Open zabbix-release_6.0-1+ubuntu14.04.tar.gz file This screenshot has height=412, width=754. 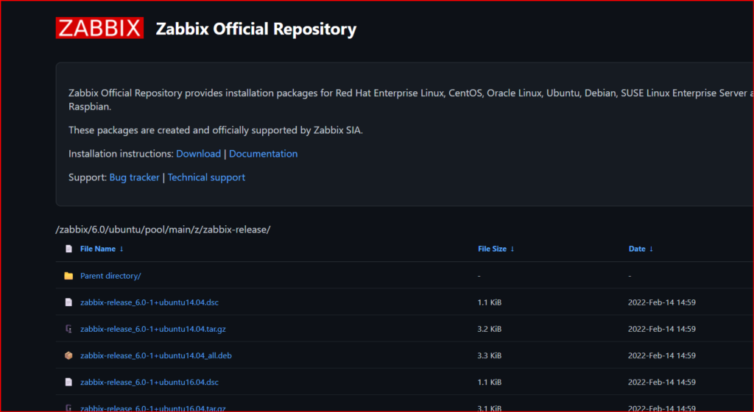[x=153, y=329]
